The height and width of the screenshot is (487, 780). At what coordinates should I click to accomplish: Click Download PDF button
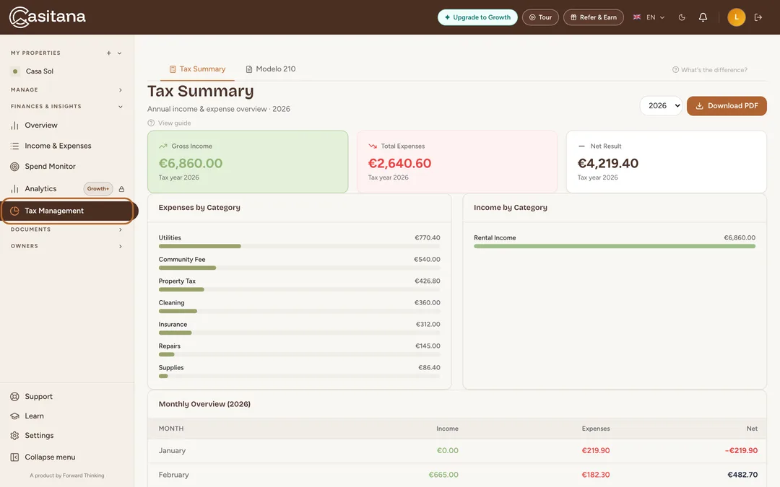pyautogui.click(x=727, y=106)
